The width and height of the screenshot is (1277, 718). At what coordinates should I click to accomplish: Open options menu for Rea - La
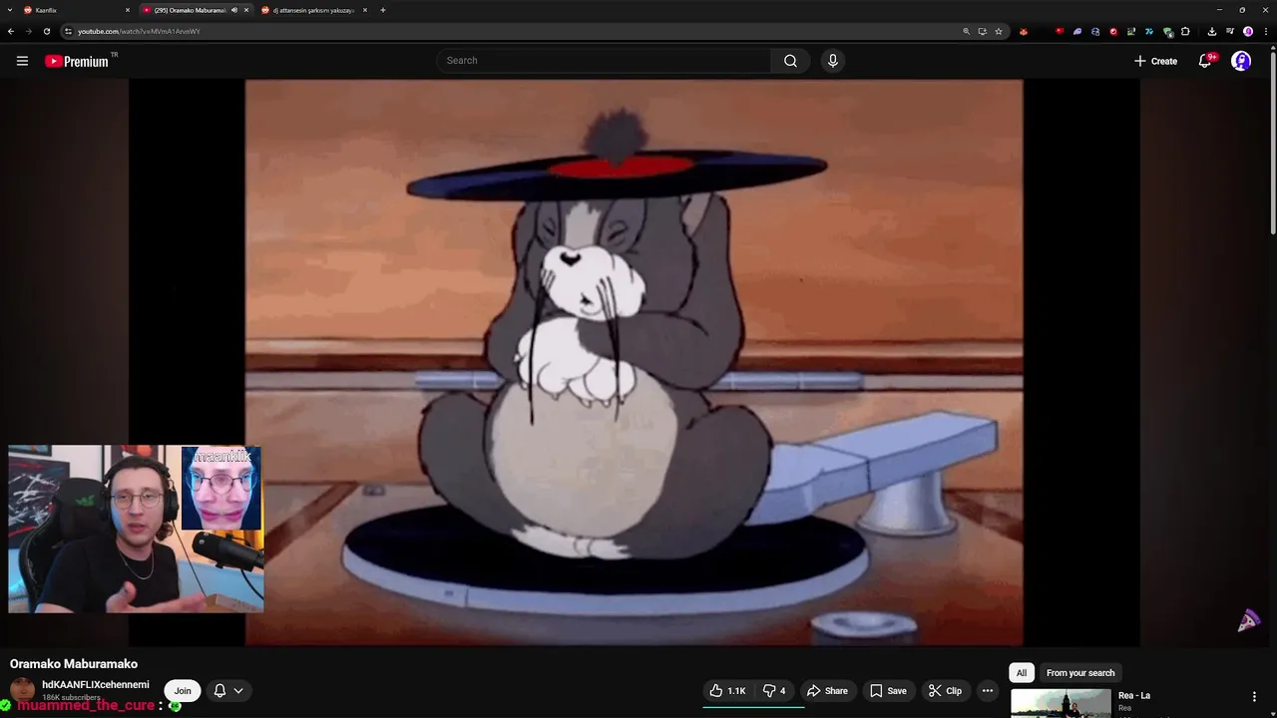coord(1254,697)
